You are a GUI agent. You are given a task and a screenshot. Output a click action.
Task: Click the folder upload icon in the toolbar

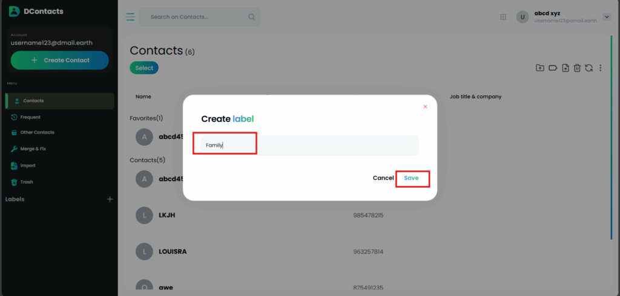tap(539, 68)
